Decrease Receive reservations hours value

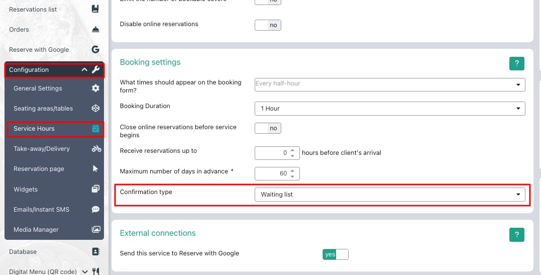click(x=292, y=156)
